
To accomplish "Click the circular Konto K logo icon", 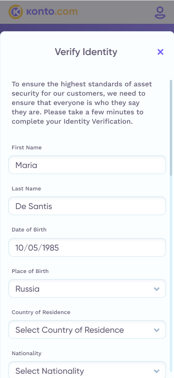I will coord(16,12).
